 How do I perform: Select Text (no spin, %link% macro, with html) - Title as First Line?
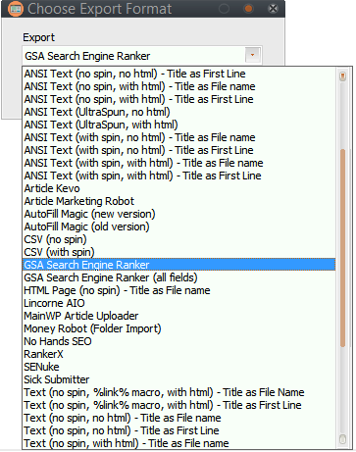point(179,405)
